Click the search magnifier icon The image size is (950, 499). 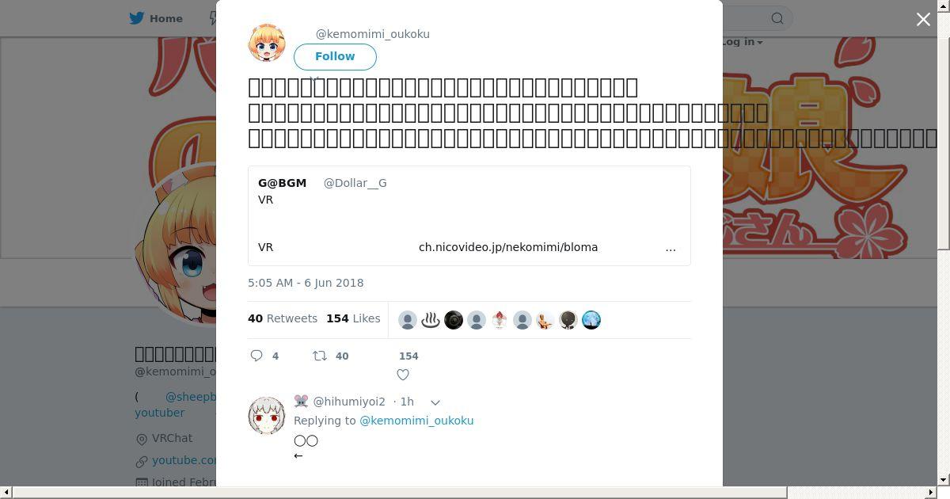(777, 18)
